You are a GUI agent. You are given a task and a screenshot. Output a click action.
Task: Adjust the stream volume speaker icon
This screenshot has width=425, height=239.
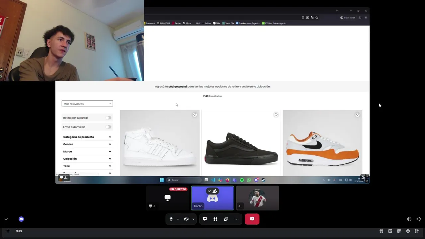point(409,219)
